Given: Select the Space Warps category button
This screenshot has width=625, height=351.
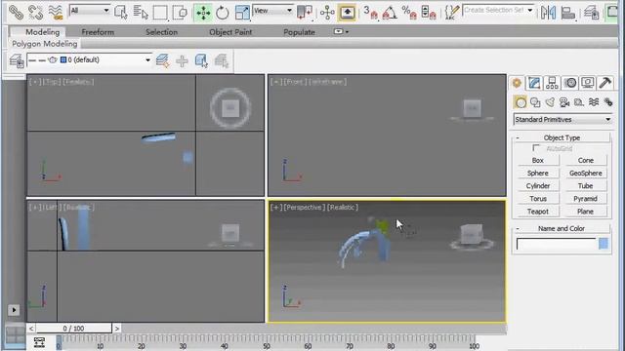Looking at the screenshot, I should [594, 102].
